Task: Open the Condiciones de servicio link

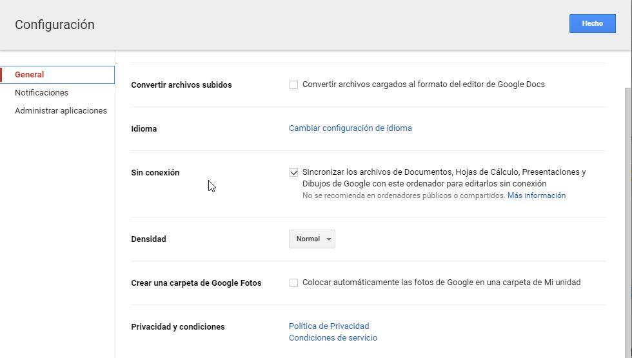Action: 333,338
